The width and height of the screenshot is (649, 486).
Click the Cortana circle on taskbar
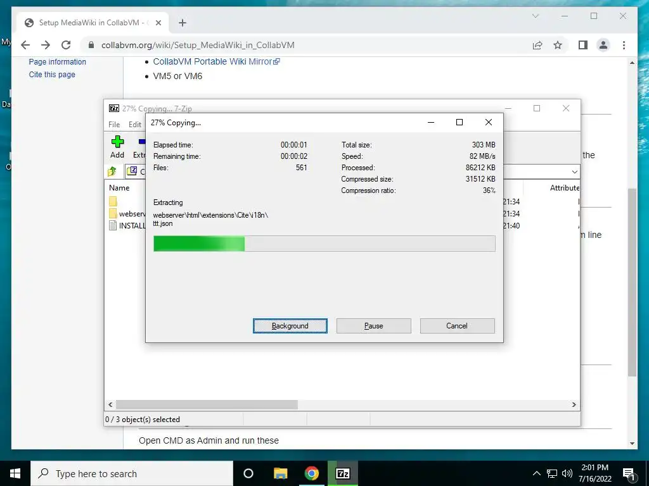[x=248, y=473]
